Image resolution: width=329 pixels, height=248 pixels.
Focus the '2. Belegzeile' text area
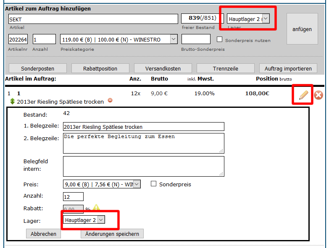point(143,143)
